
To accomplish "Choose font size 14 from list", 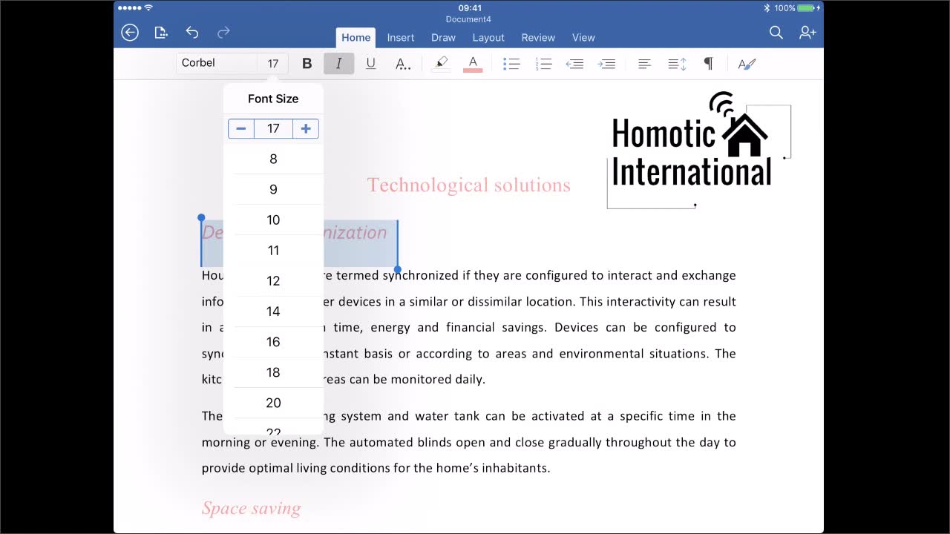I will tap(273, 311).
